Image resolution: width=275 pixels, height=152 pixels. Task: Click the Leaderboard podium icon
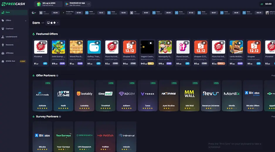3,37
